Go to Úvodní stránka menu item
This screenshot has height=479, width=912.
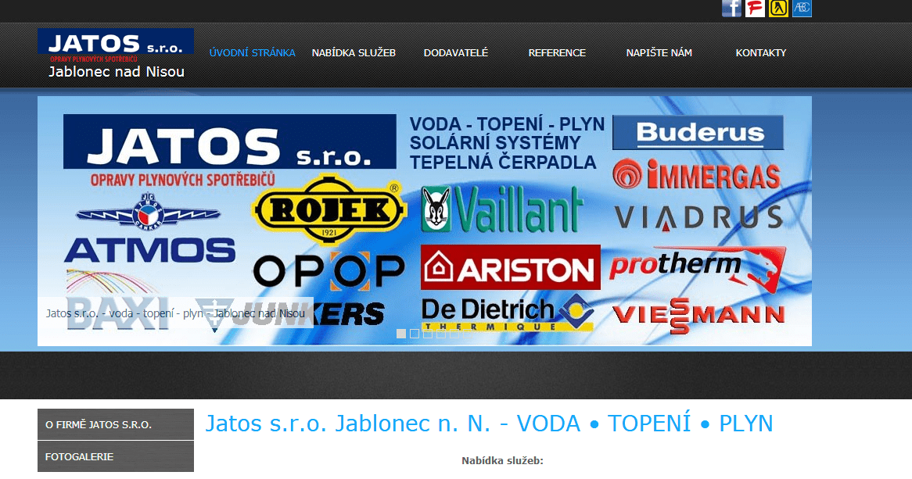coord(253,53)
